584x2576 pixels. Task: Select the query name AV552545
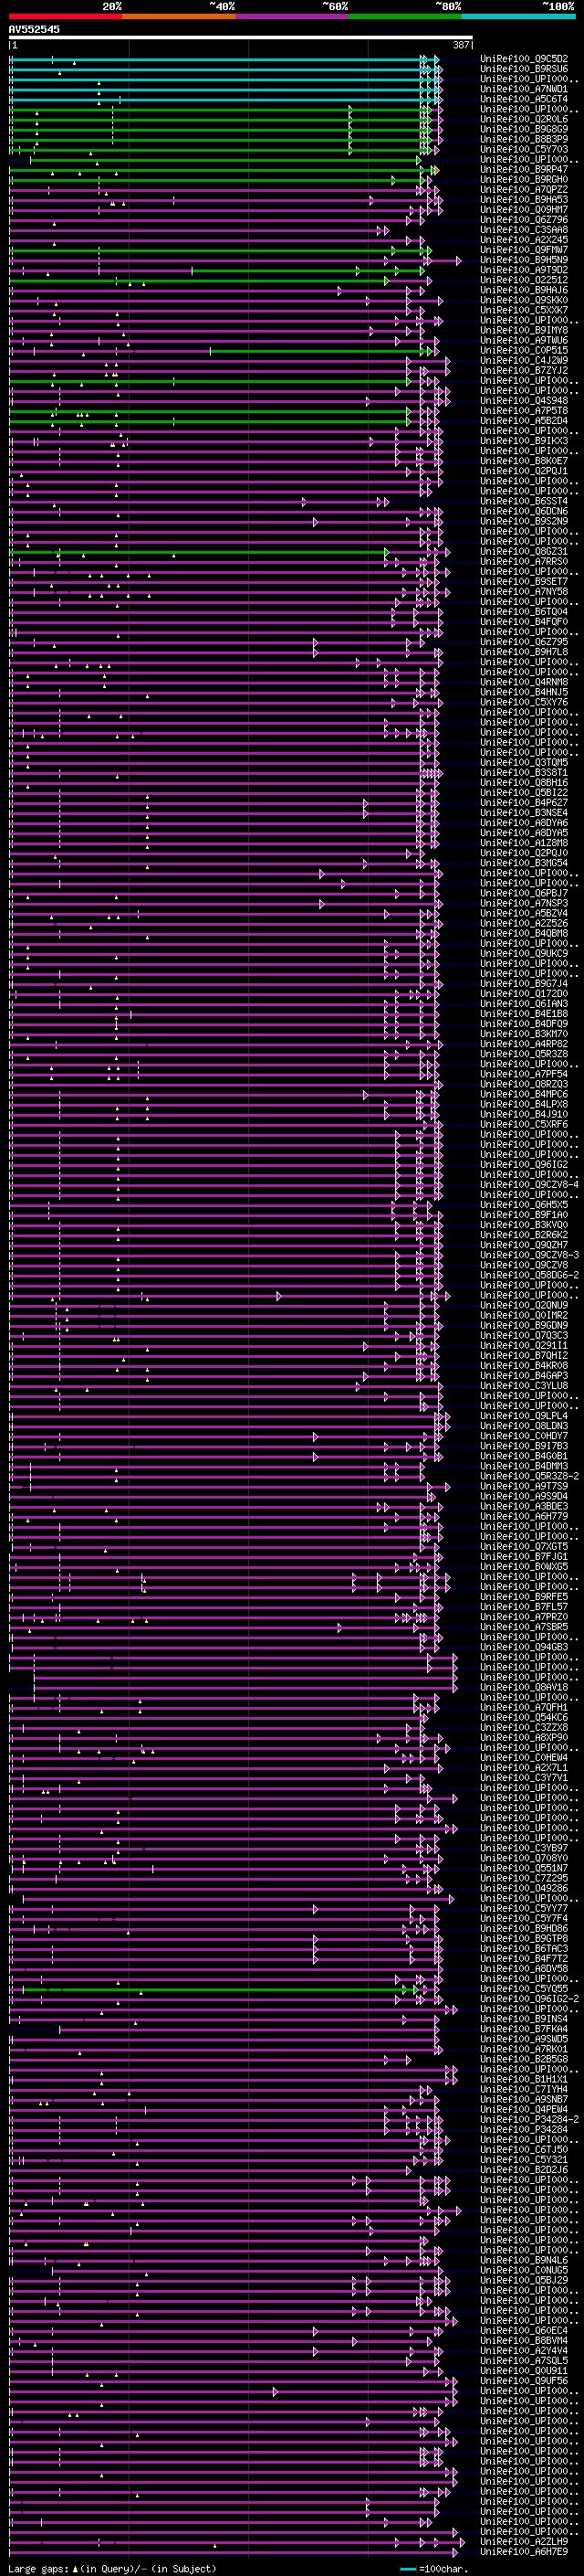tap(34, 29)
